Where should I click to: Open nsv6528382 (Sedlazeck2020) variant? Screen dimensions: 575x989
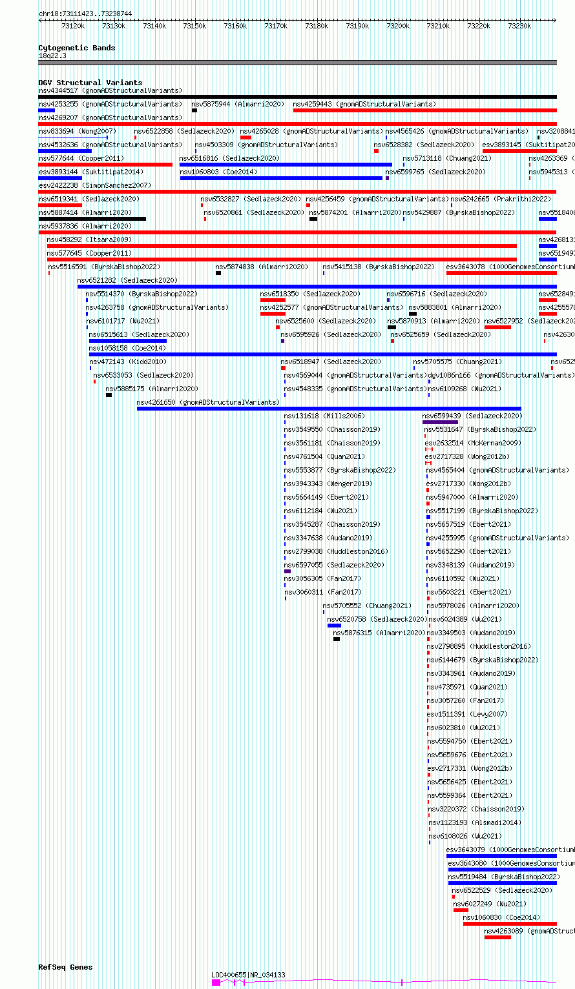pyautogui.click(x=424, y=145)
